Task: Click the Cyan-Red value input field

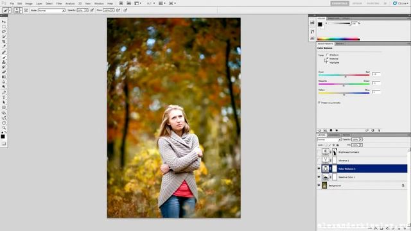Action: pos(376,74)
